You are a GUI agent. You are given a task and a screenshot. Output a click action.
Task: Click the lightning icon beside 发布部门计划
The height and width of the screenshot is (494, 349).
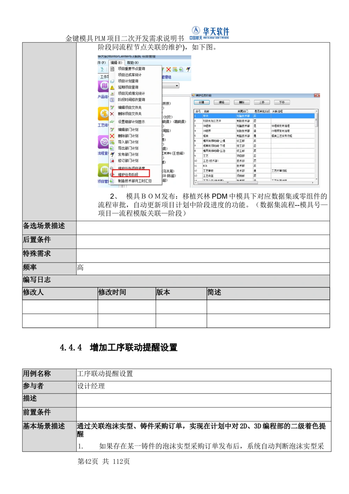[x=112, y=154]
